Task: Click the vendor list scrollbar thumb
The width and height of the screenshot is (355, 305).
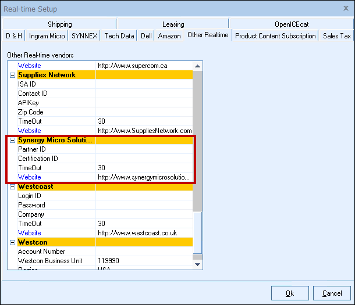Action: tap(197, 233)
